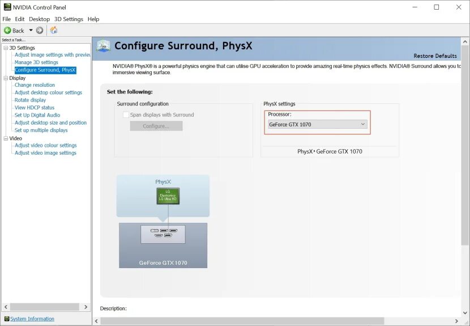Click the green Back arrow icon
The image size is (470, 326).
pyautogui.click(x=7, y=30)
